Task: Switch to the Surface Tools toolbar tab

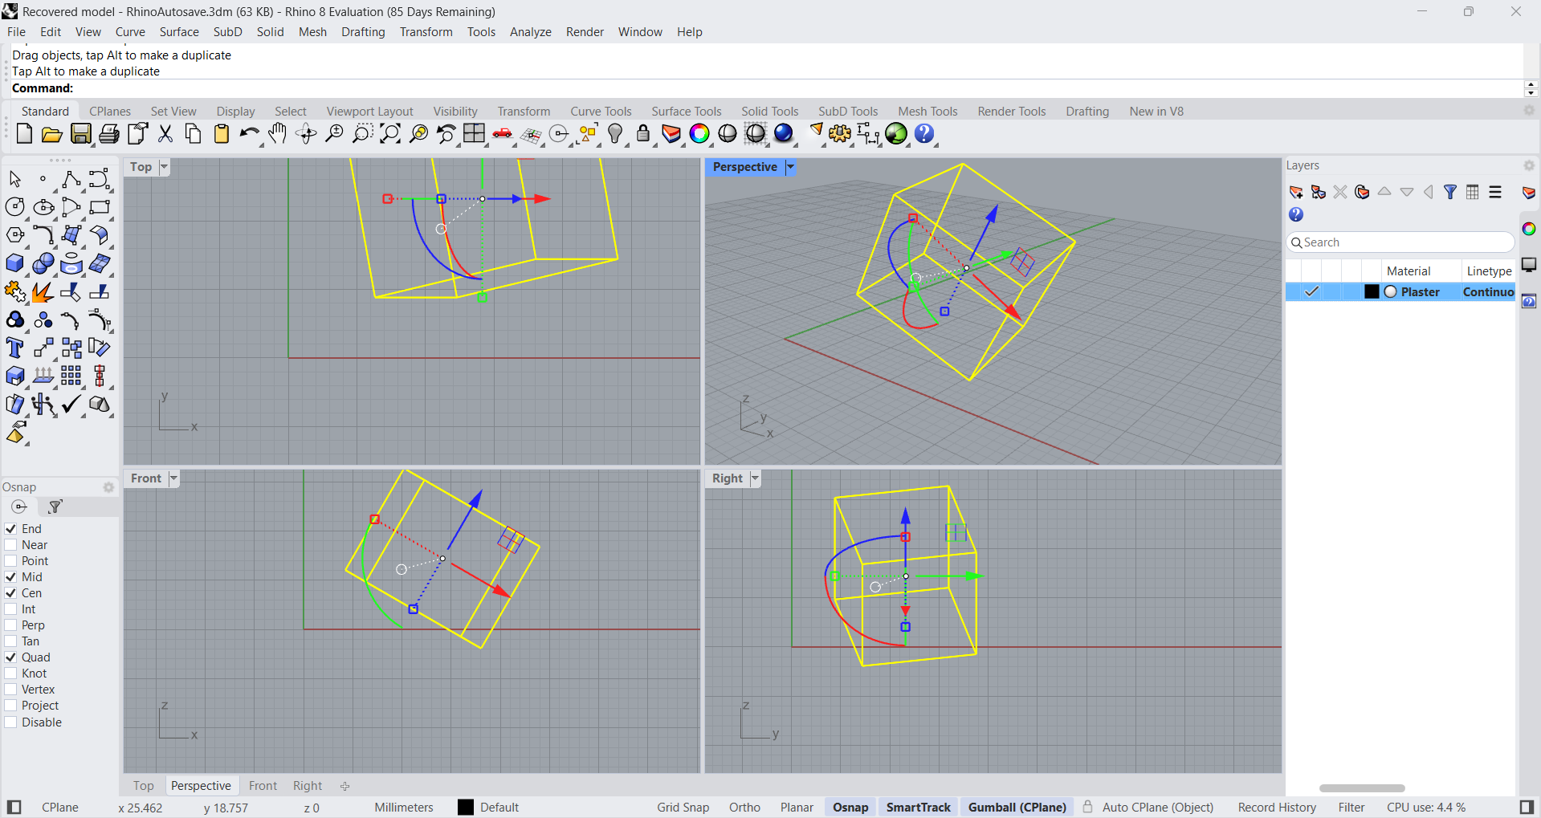Action: pyautogui.click(x=686, y=112)
